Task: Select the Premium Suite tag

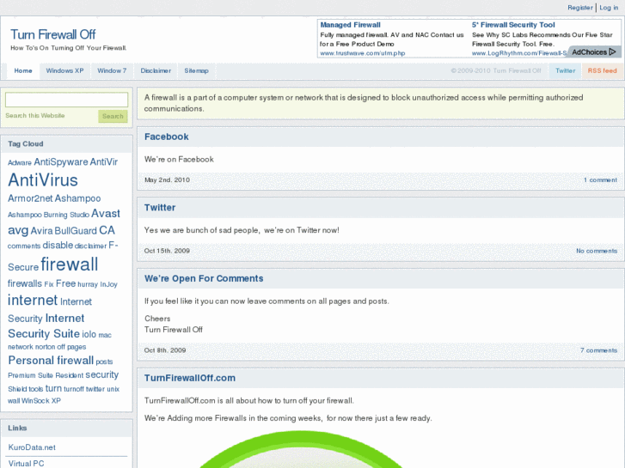Action: [30, 375]
